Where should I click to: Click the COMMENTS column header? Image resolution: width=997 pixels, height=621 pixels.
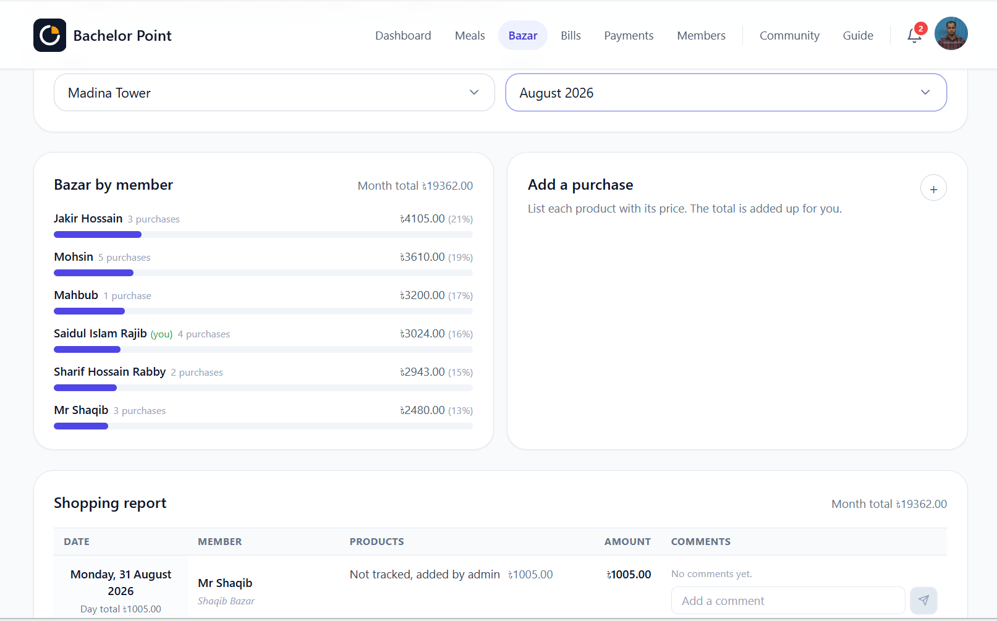point(701,542)
